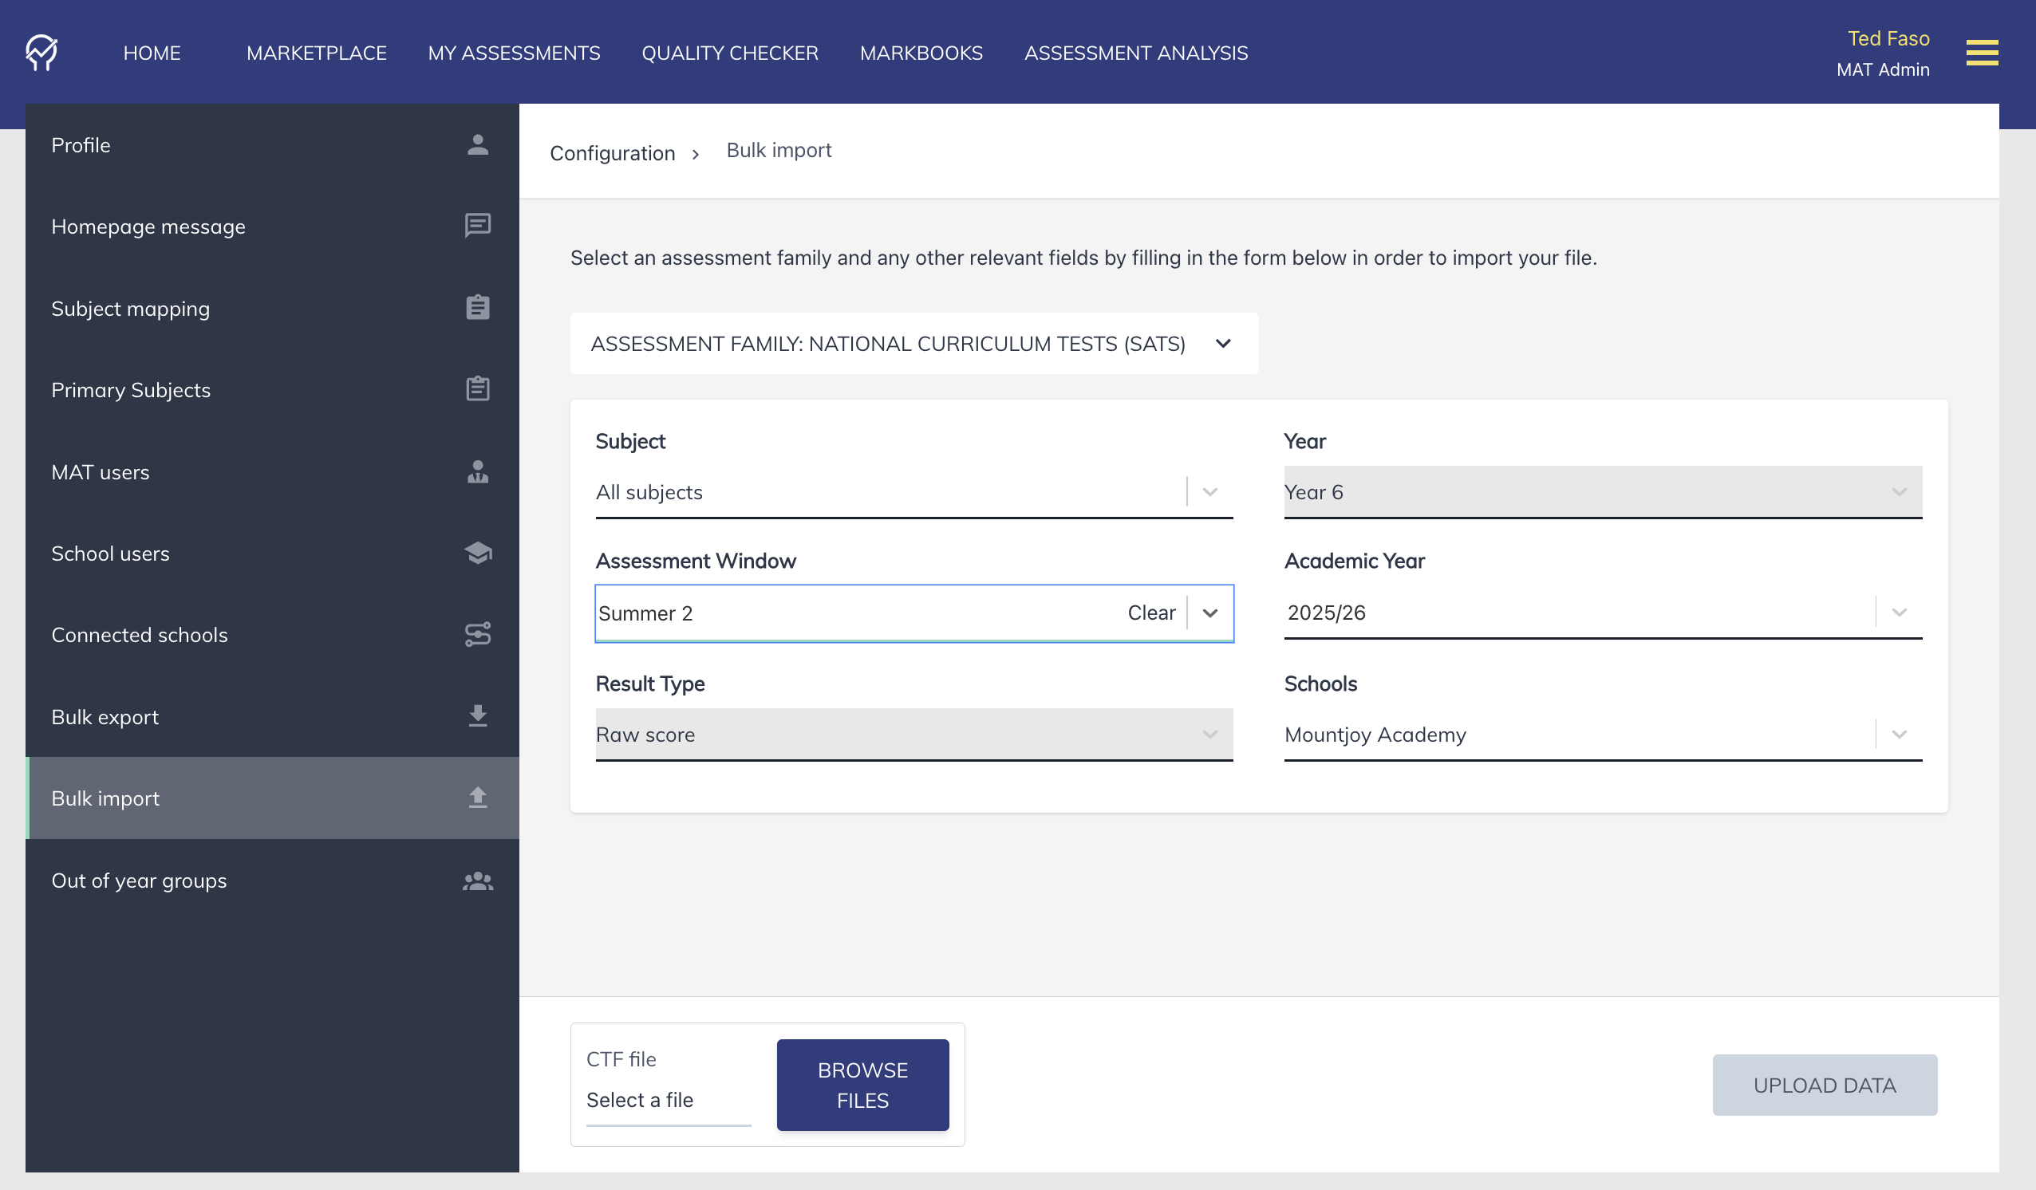Viewport: 2036px width, 1190px height.
Task: Click the Primary Subjects clipboard icon
Action: 478,388
